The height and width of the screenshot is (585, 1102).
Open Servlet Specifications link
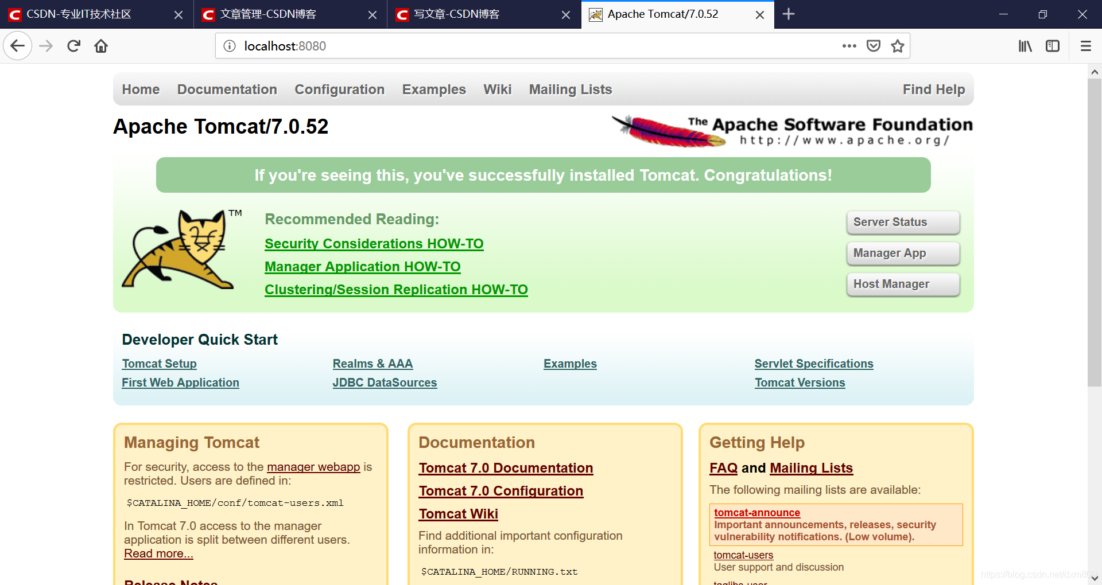814,364
